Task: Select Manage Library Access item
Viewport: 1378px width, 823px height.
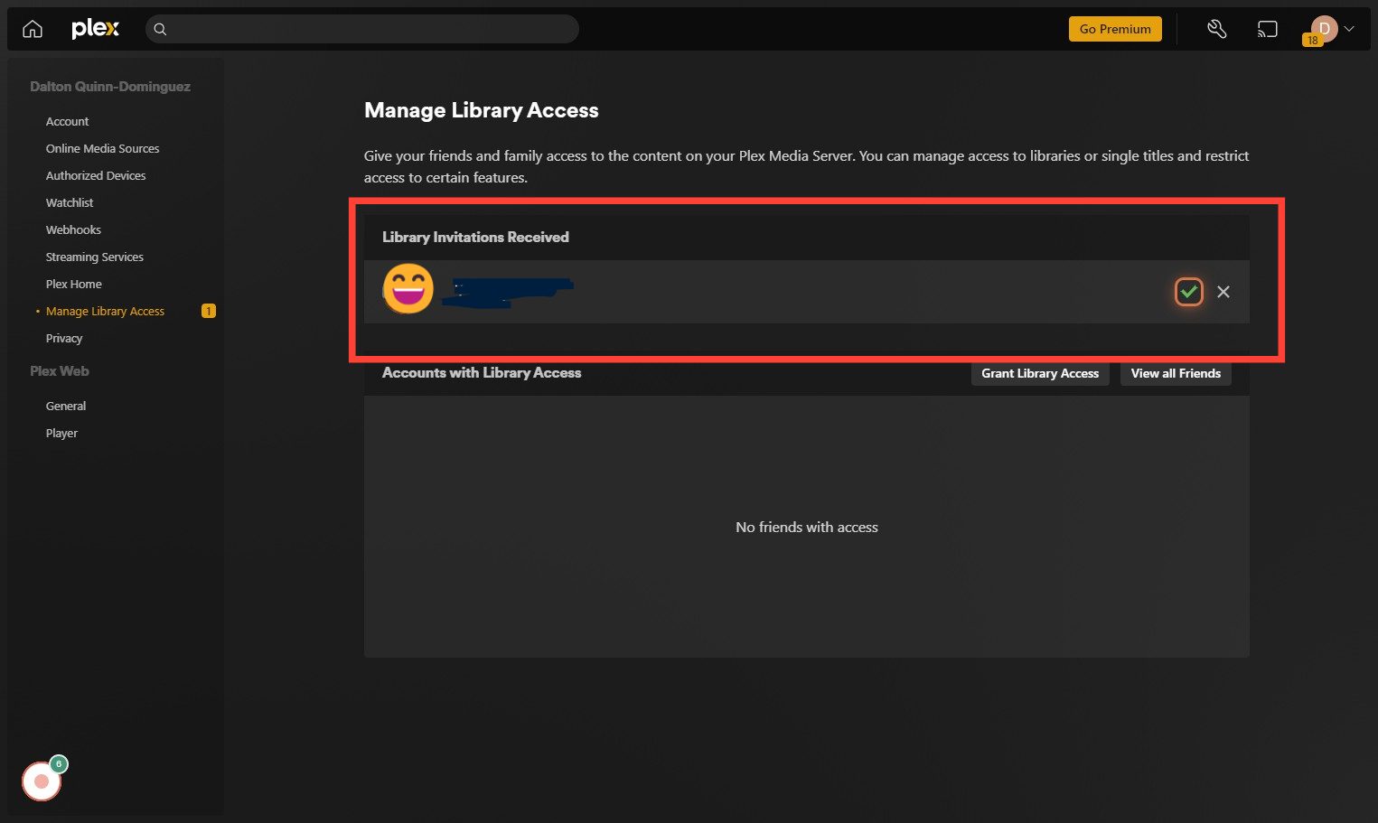Action: pos(105,311)
